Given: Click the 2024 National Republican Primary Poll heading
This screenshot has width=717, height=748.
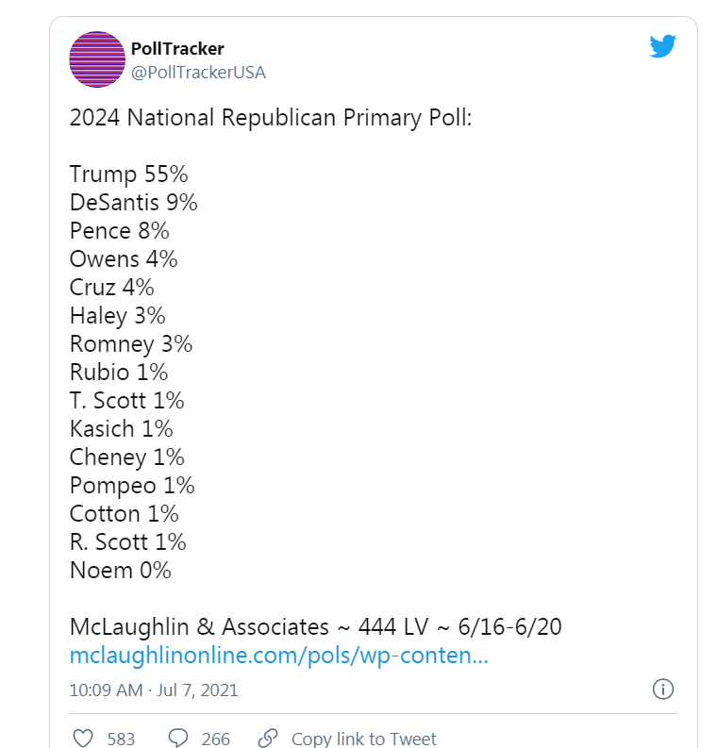Looking at the screenshot, I should (x=271, y=118).
